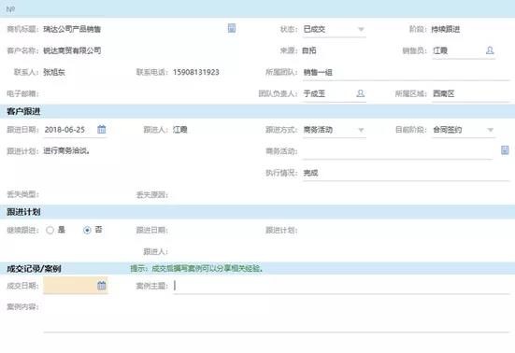The width and height of the screenshot is (515, 353).
Task: Click the 阶段 value 持续跟进
Action: (x=446, y=29)
